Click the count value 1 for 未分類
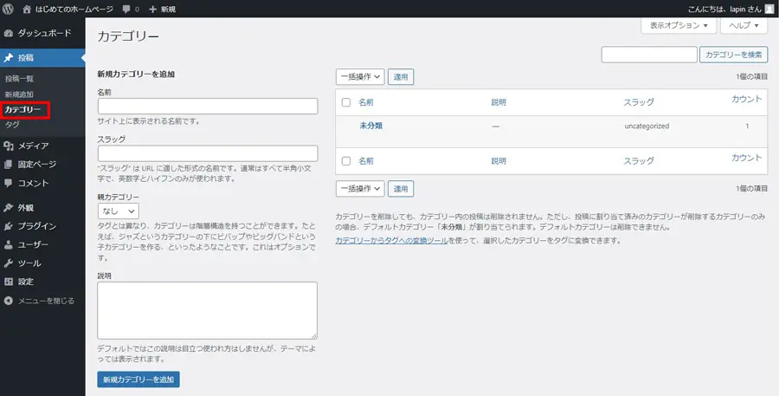 click(x=747, y=127)
